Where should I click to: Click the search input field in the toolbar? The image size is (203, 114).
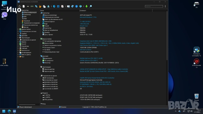[x=154, y=6]
